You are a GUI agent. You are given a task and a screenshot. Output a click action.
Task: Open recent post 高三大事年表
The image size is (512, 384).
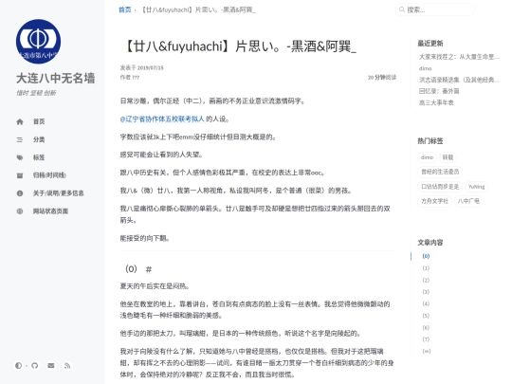(436, 102)
